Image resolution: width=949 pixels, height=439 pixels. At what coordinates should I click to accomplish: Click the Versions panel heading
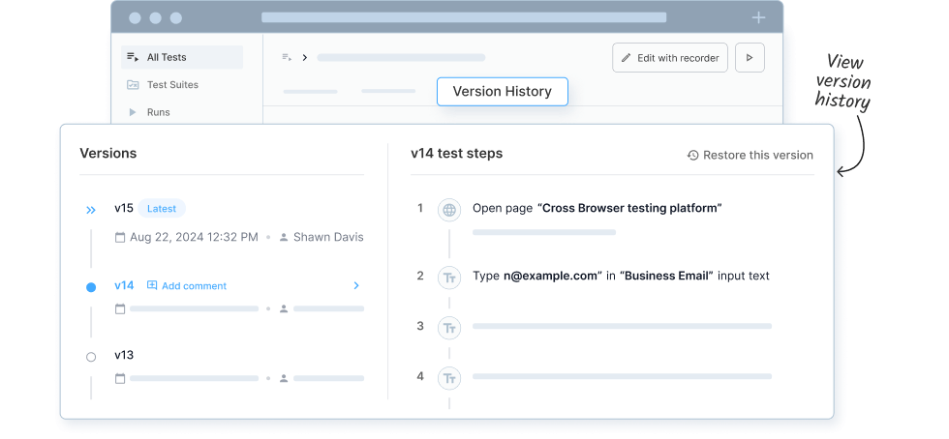click(107, 154)
